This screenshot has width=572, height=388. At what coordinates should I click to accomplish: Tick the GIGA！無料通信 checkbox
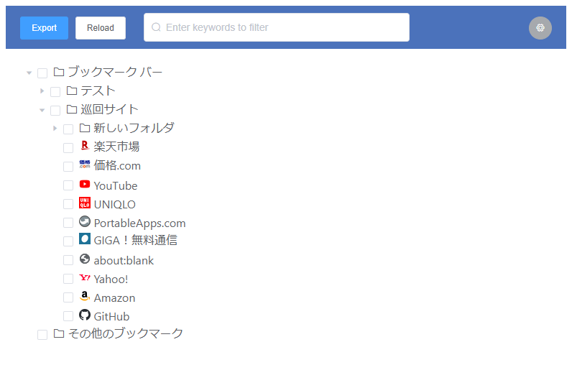[68, 241]
